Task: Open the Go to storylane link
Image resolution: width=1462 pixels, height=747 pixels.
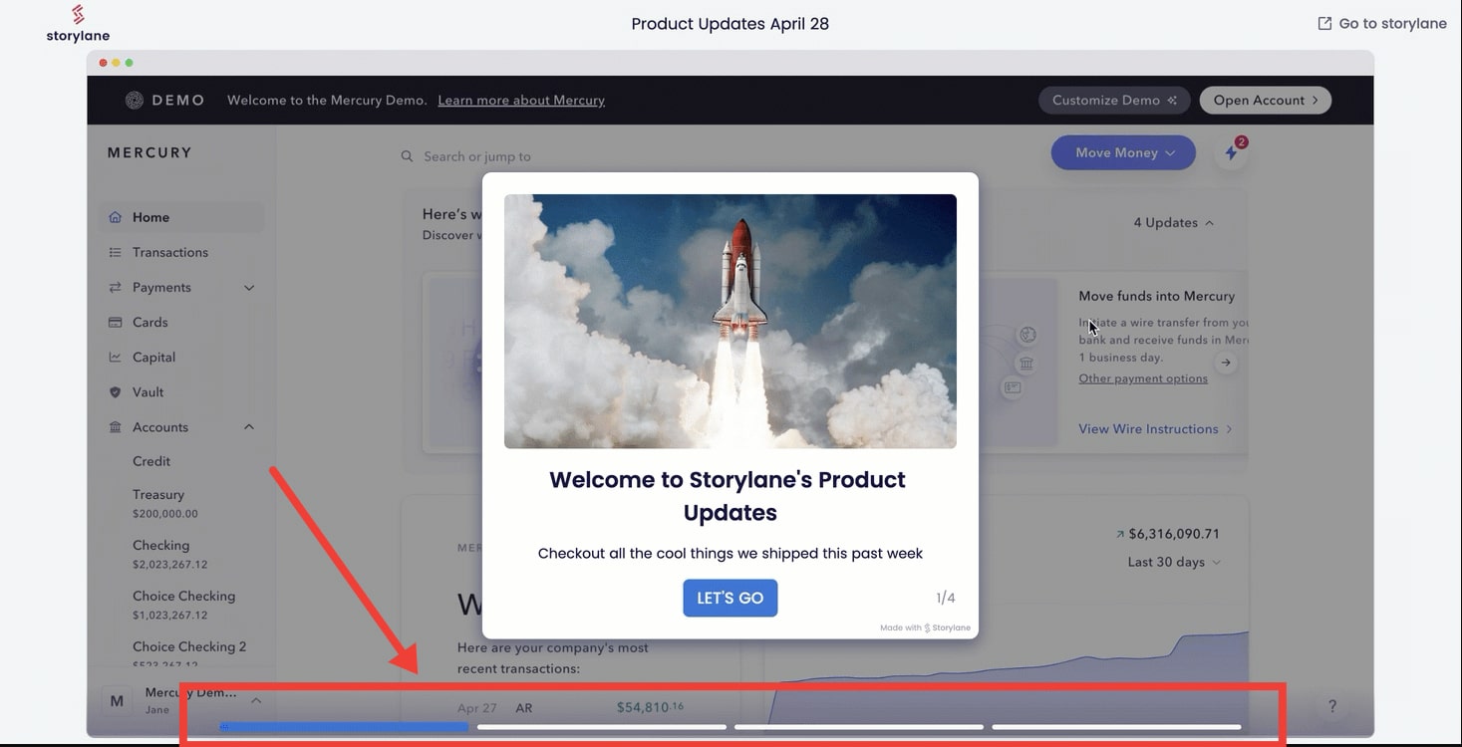Action: (1381, 24)
